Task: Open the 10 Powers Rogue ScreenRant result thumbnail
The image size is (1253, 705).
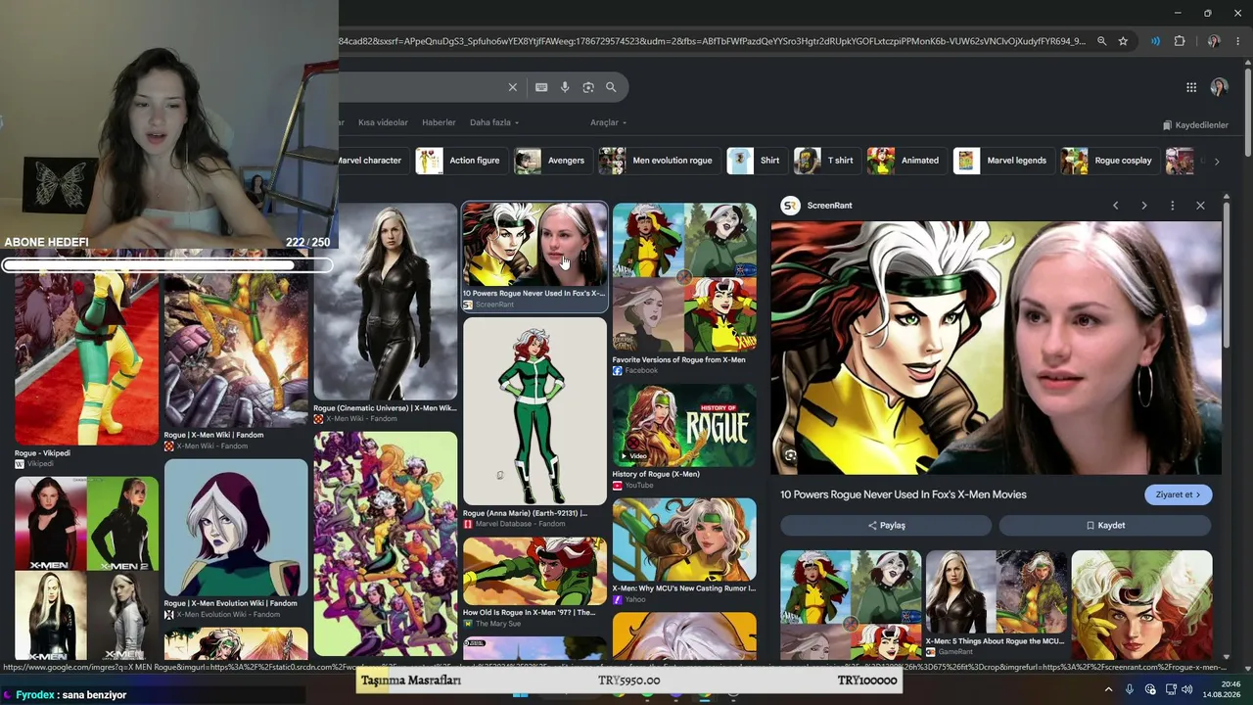Action: 534,245
